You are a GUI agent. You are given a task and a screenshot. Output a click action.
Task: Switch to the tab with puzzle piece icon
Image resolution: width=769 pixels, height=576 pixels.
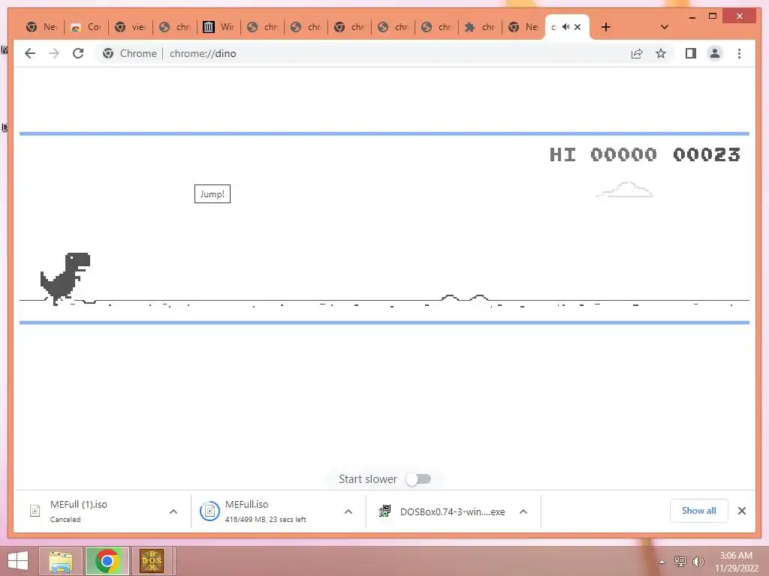480,27
